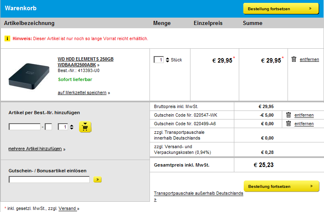The height and width of the screenshot is (212, 324).
Task: Open Transportpauschale außerhalb Deutschlands link
Action: (198, 194)
